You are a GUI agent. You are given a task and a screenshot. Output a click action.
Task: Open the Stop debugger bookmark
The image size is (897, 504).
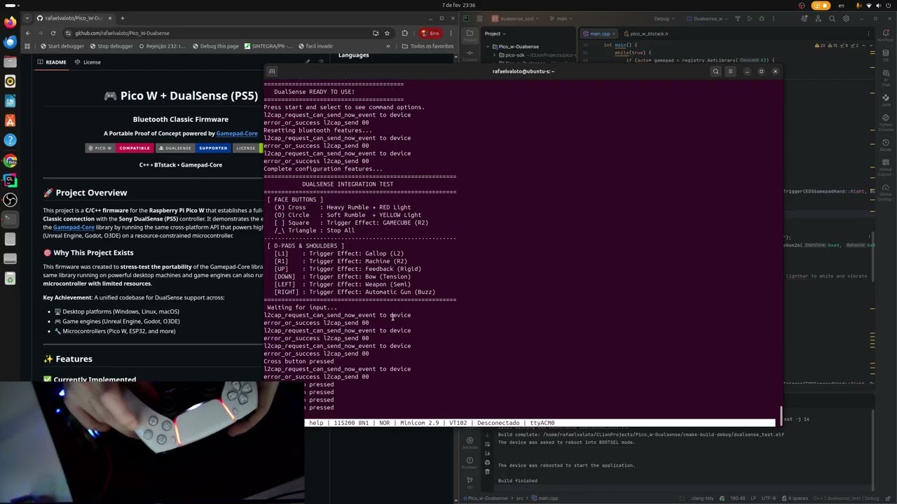coord(111,46)
